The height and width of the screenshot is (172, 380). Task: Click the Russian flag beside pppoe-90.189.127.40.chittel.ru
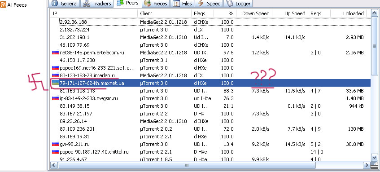coord(56,152)
